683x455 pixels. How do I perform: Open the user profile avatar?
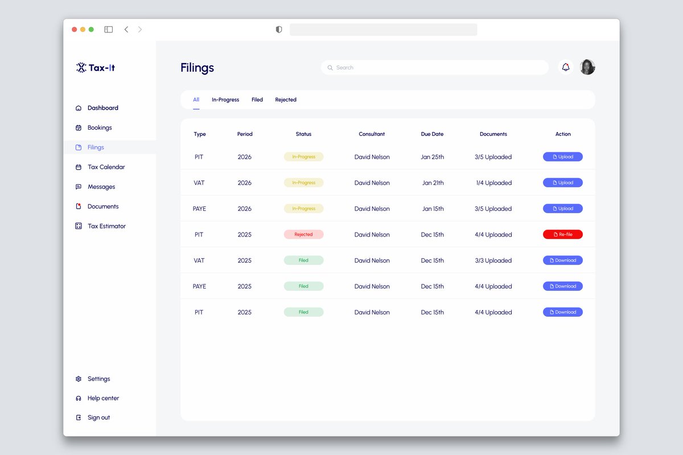point(587,67)
